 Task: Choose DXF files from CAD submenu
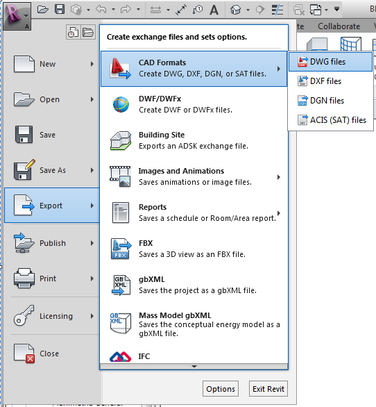331,81
